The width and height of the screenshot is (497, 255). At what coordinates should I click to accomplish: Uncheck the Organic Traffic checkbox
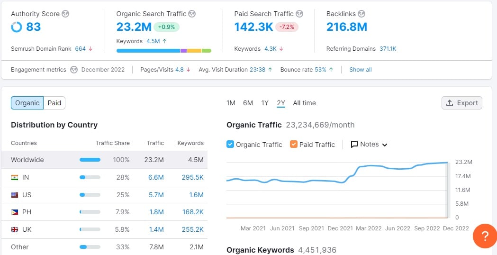coord(230,144)
